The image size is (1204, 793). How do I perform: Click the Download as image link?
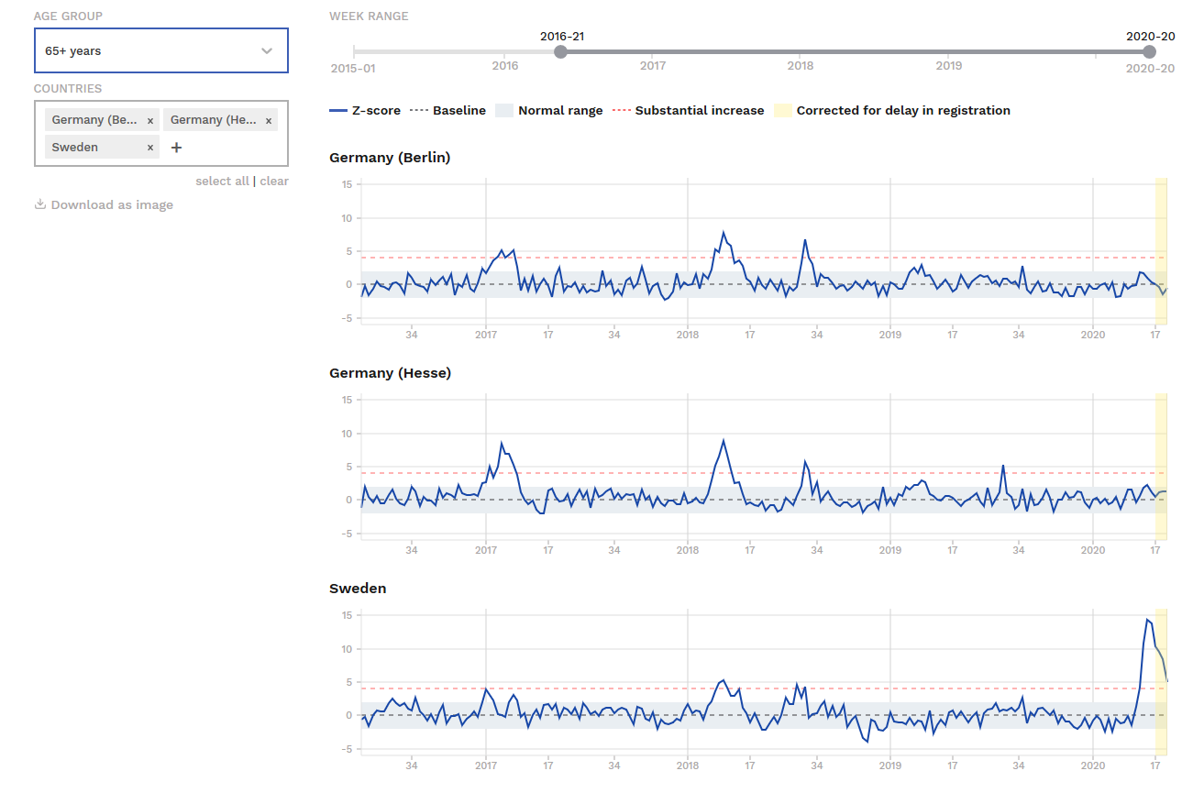(112, 205)
